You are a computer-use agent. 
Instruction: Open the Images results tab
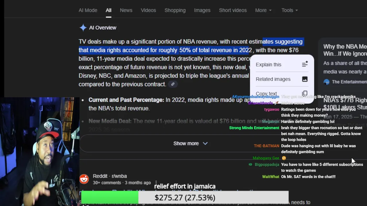(202, 10)
